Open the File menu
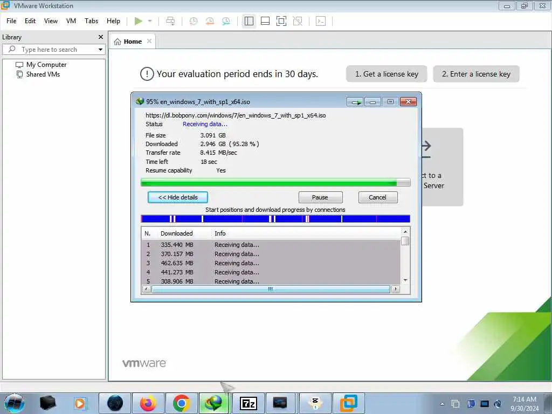The image size is (552, 414). pyautogui.click(x=11, y=21)
